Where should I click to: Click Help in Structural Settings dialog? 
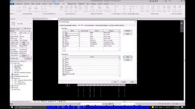tap(132, 82)
